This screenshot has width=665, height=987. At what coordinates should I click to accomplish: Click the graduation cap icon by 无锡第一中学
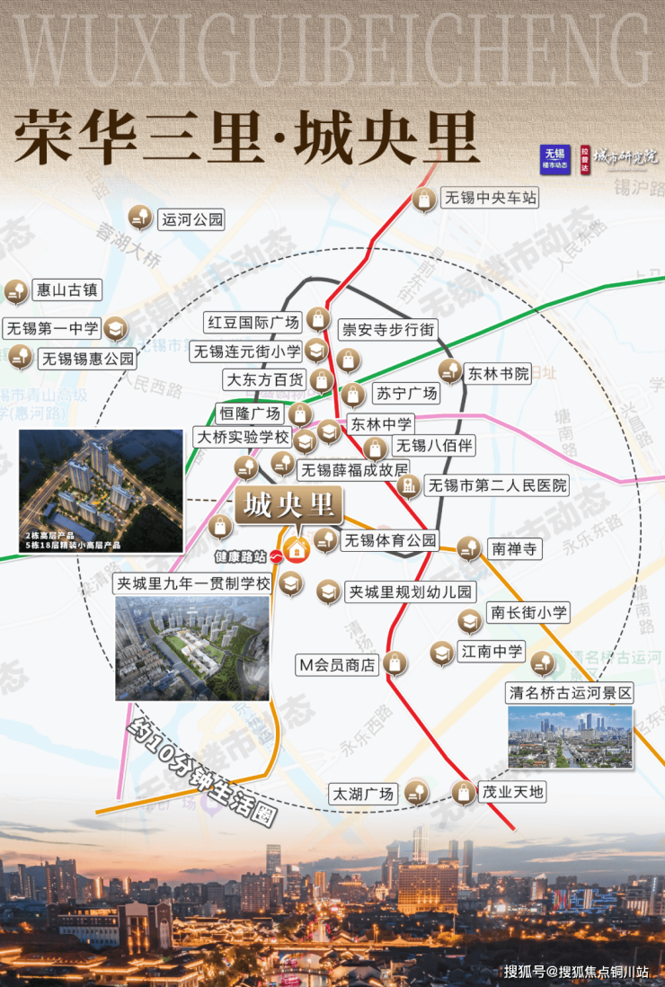[115, 328]
